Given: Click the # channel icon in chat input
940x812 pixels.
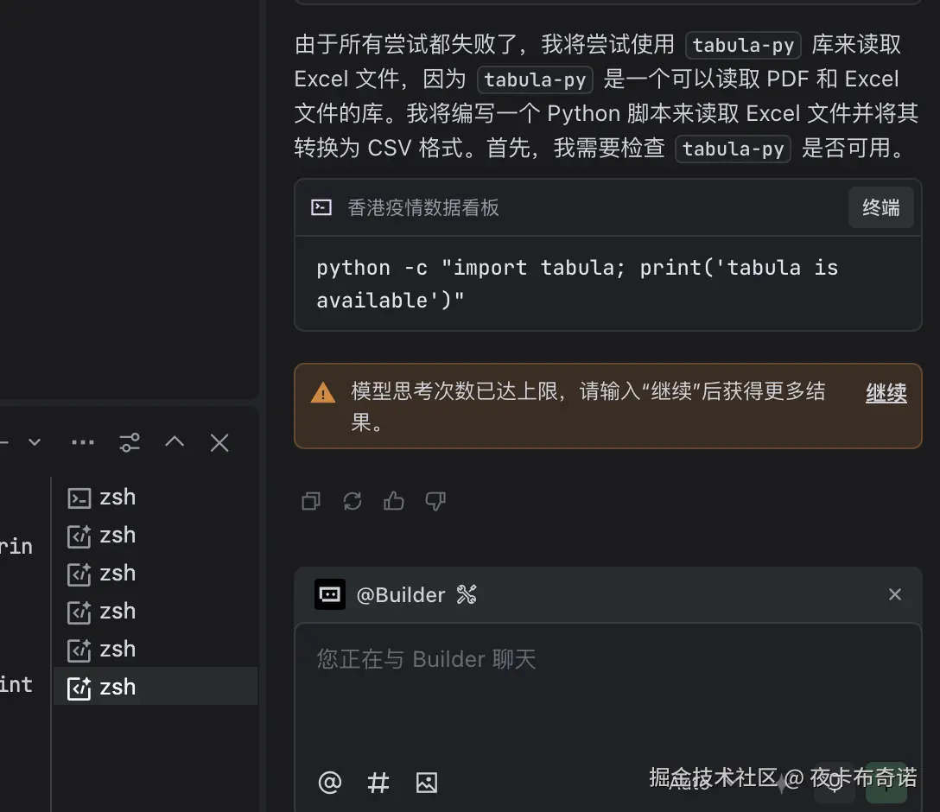Looking at the screenshot, I should pyautogui.click(x=378, y=783).
